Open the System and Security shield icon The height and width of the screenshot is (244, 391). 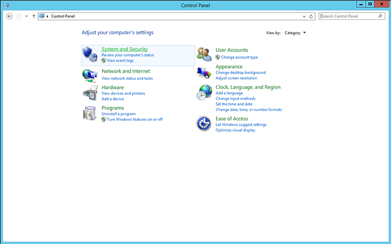(90, 54)
